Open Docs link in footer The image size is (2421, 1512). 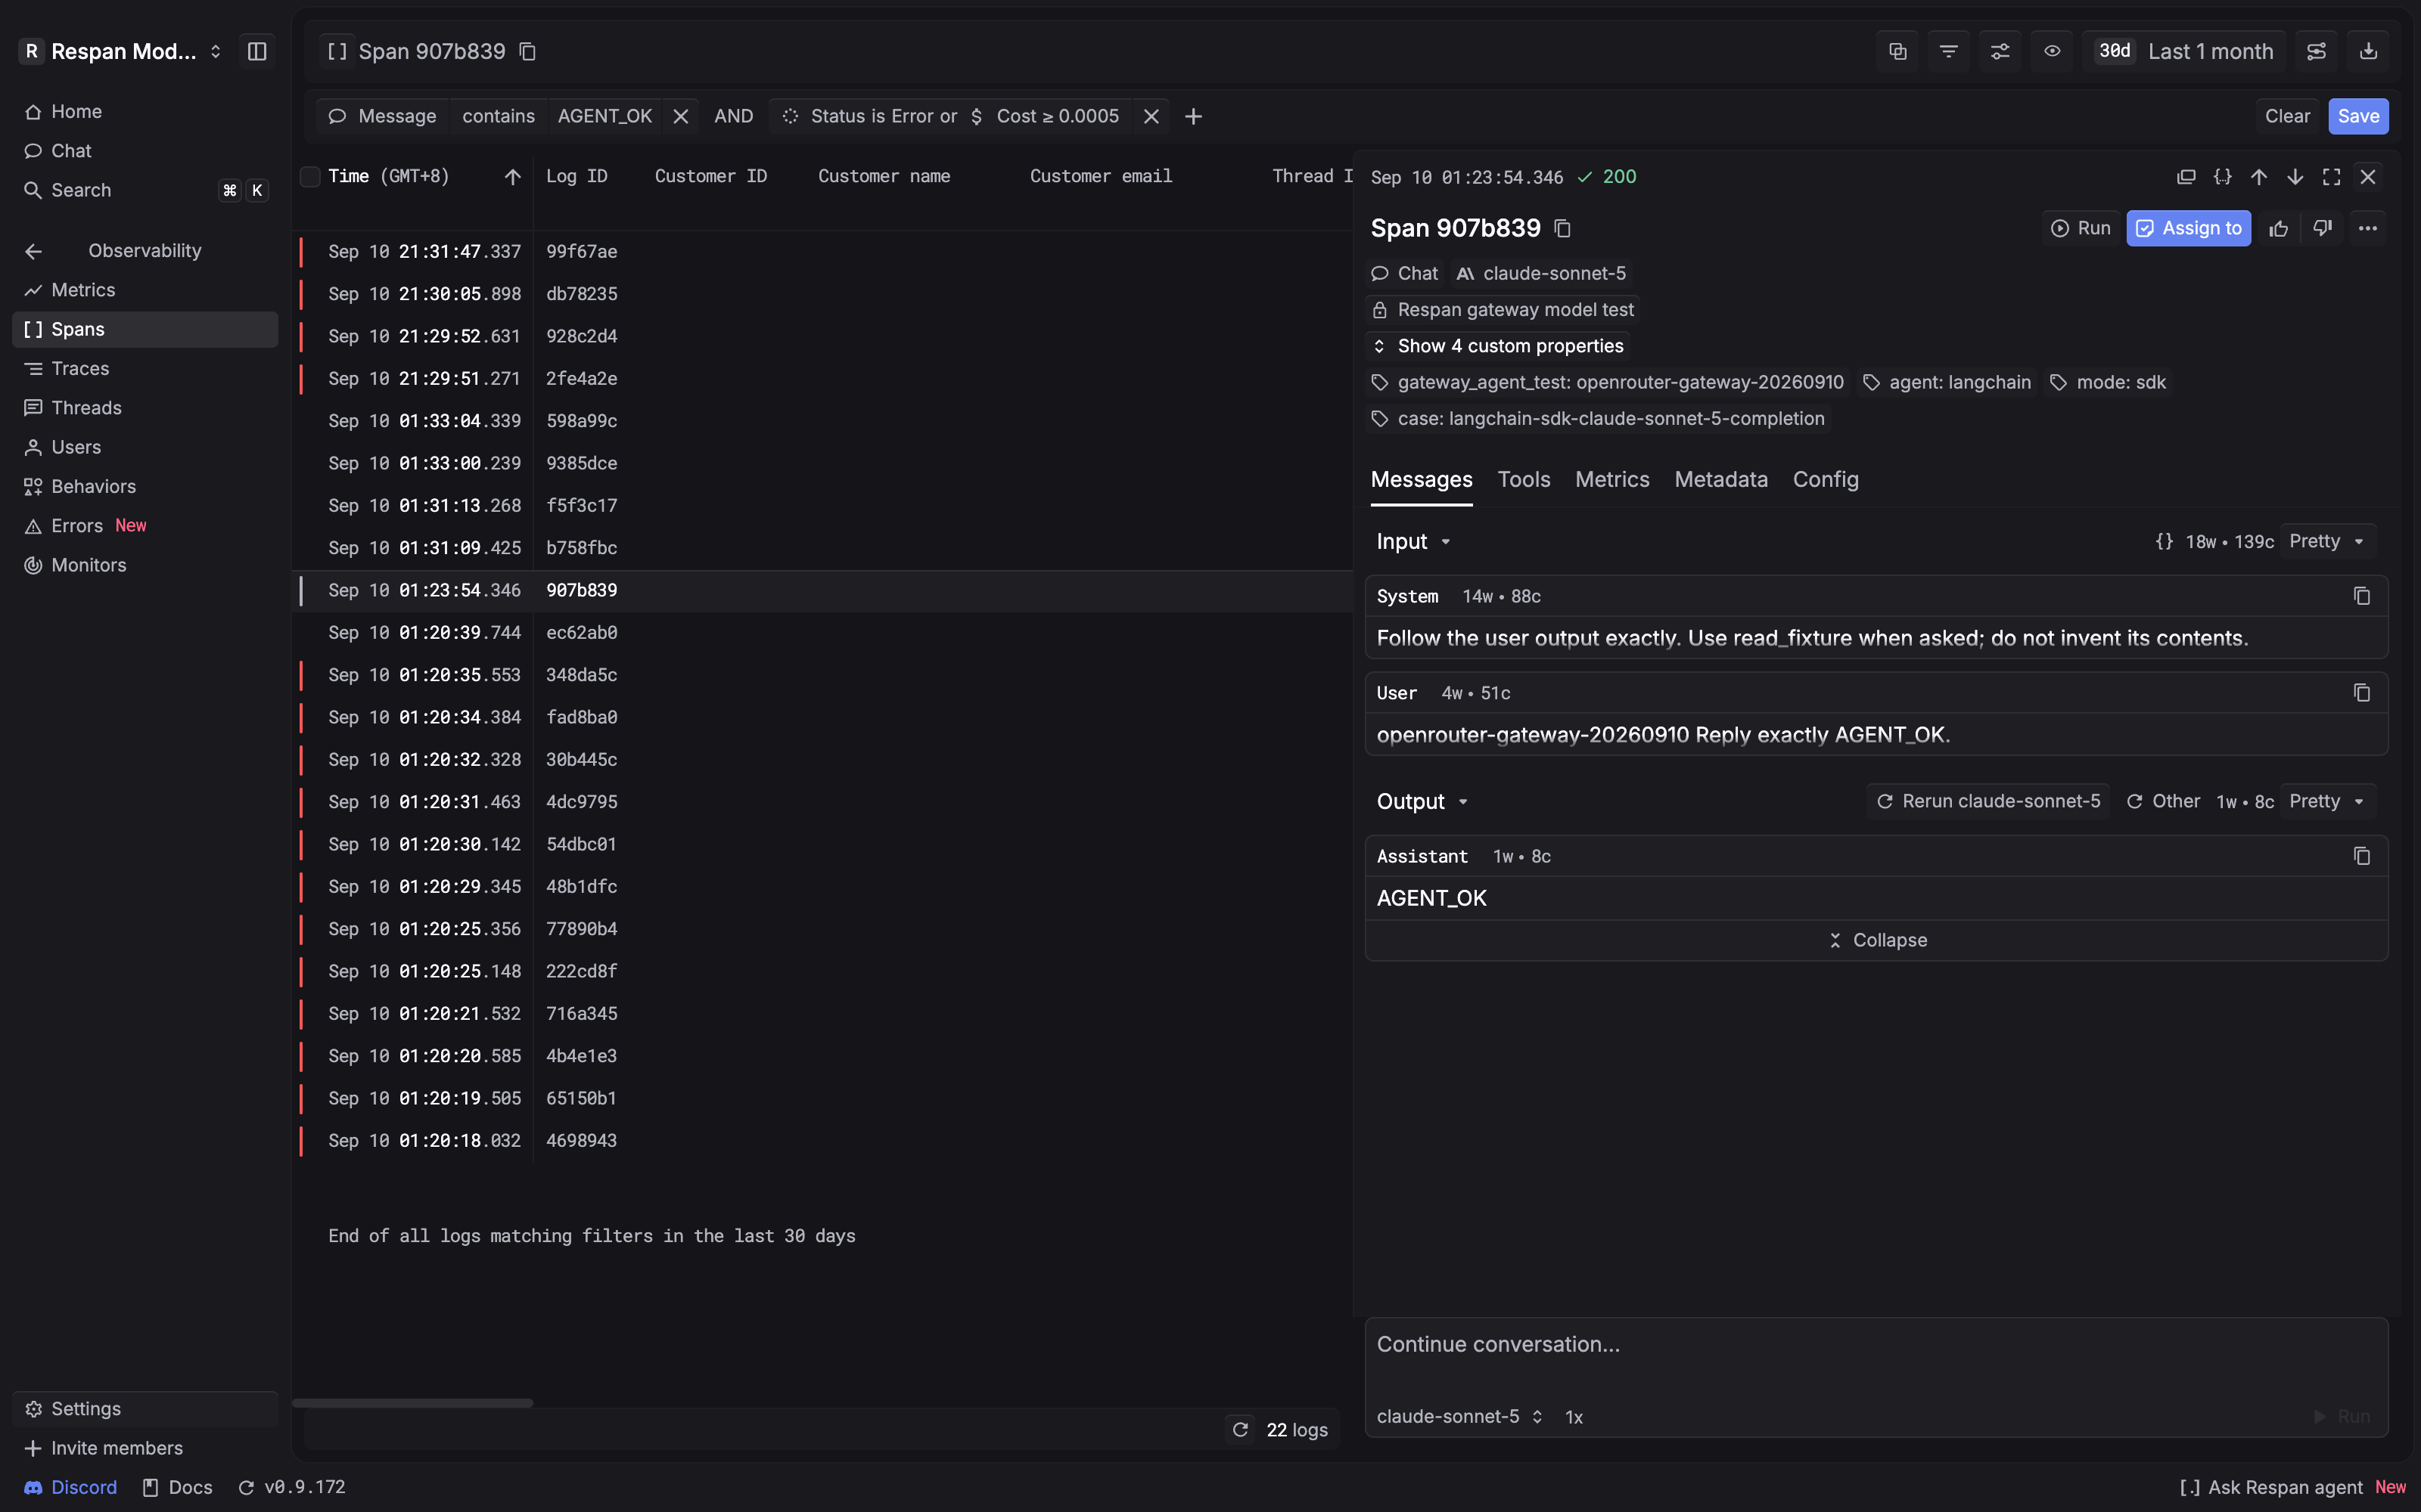coord(178,1487)
